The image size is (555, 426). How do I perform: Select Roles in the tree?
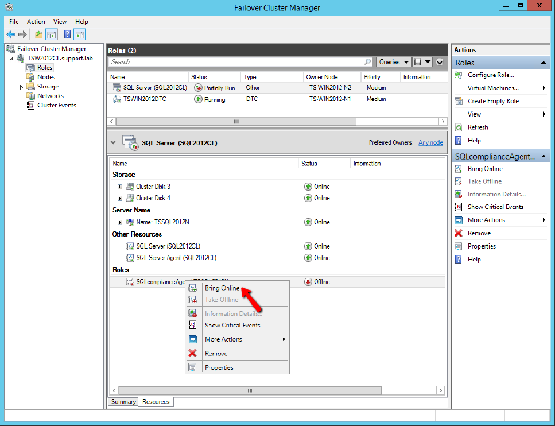pos(45,68)
